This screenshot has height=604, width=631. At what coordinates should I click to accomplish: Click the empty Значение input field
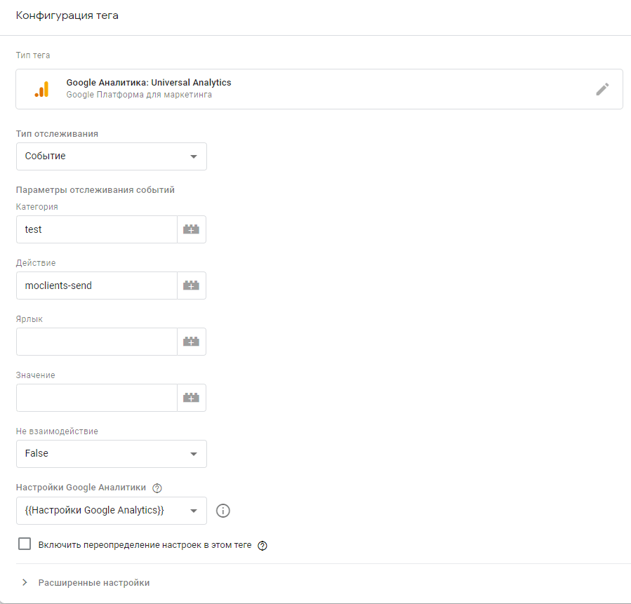coord(96,398)
